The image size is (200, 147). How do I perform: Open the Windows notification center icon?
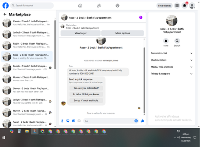point(195,137)
